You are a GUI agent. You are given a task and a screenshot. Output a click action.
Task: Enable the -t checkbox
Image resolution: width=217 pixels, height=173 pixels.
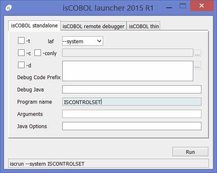pos(21,40)
